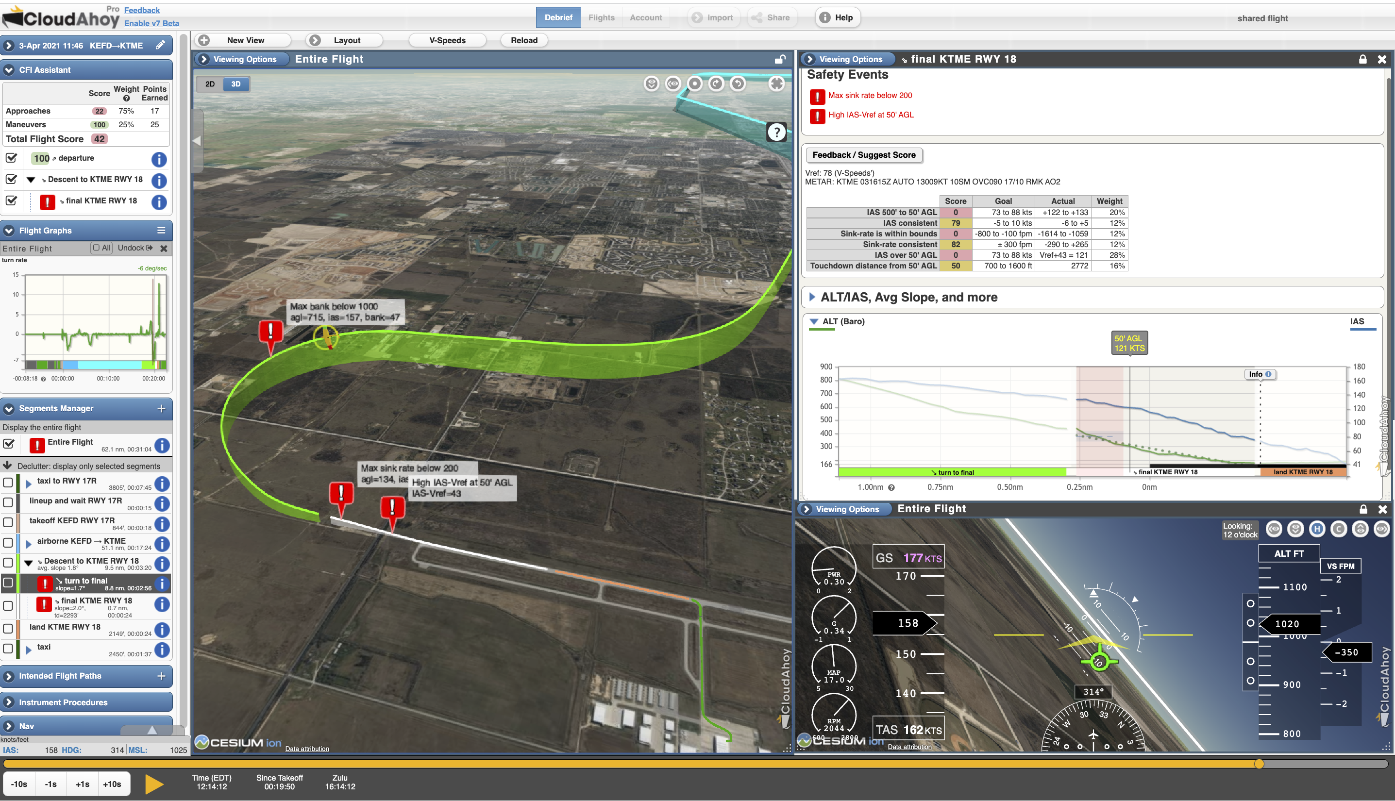The width and height of the screenshot is (1395, 801).
Task: Collapse the left sidebar with the arrow handle
Action: (x=197, y=141)
